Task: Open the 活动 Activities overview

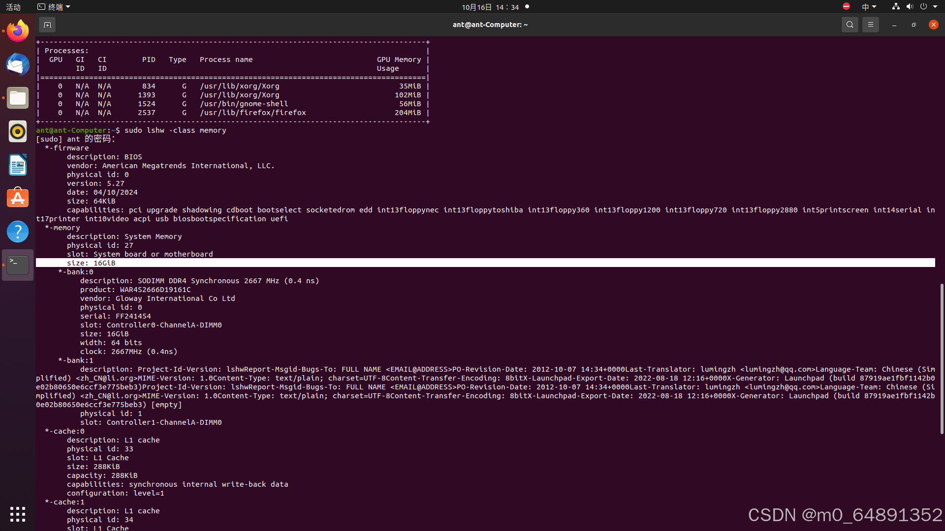Action: tap(13, 7)
